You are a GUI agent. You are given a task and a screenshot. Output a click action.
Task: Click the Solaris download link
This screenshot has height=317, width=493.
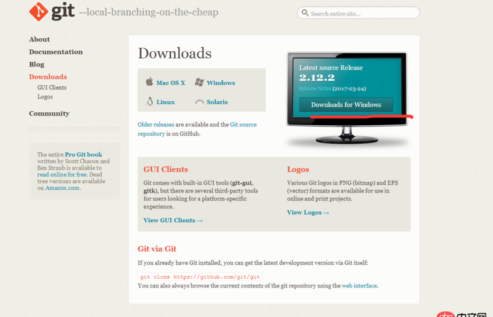217,102
